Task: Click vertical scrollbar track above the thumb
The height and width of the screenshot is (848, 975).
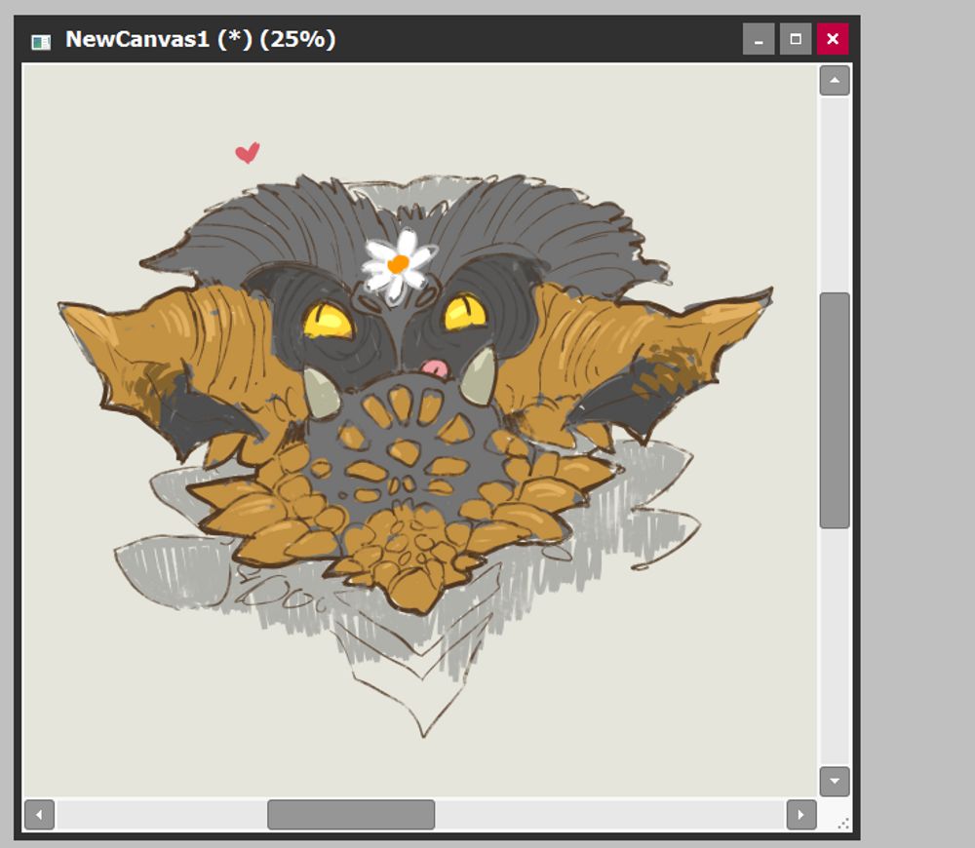Action: pos(835,194)
